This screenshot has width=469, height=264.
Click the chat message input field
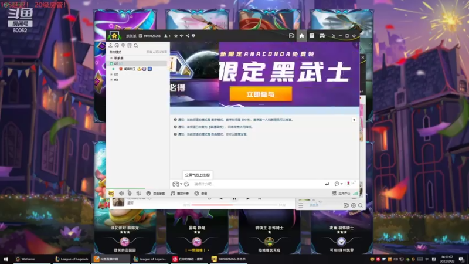coord(257,184)
